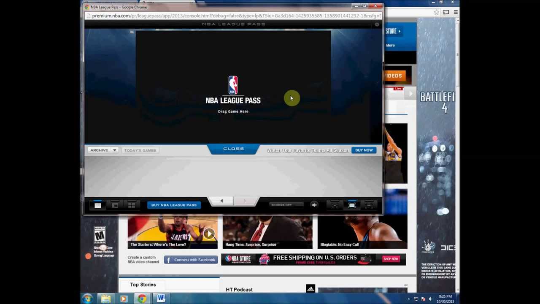Select four-screen grid layout icon
The image size is (540, 304).
pyautogui.click(x=132, y=205)
